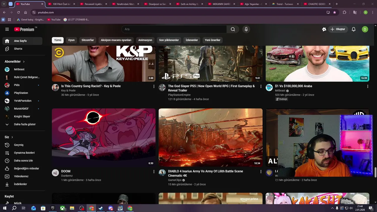
Task: Open the browser Extensions puzzle icon
Action: pyautogui.click(x=344, y=12)
